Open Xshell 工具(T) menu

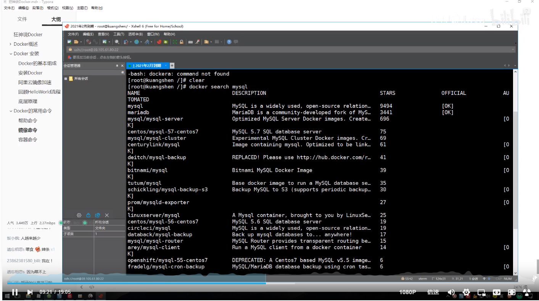tap(119, 34)
